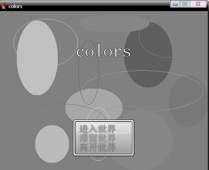Click the large "colors" title text
The image size is (209, 170).
104,50
